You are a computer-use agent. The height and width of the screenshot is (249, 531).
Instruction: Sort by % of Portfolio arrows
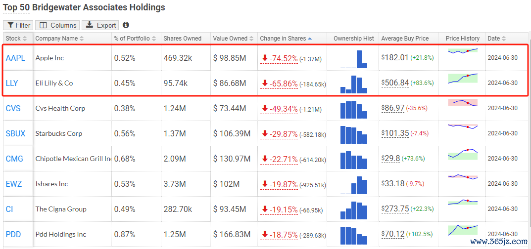tap(154, 39)
